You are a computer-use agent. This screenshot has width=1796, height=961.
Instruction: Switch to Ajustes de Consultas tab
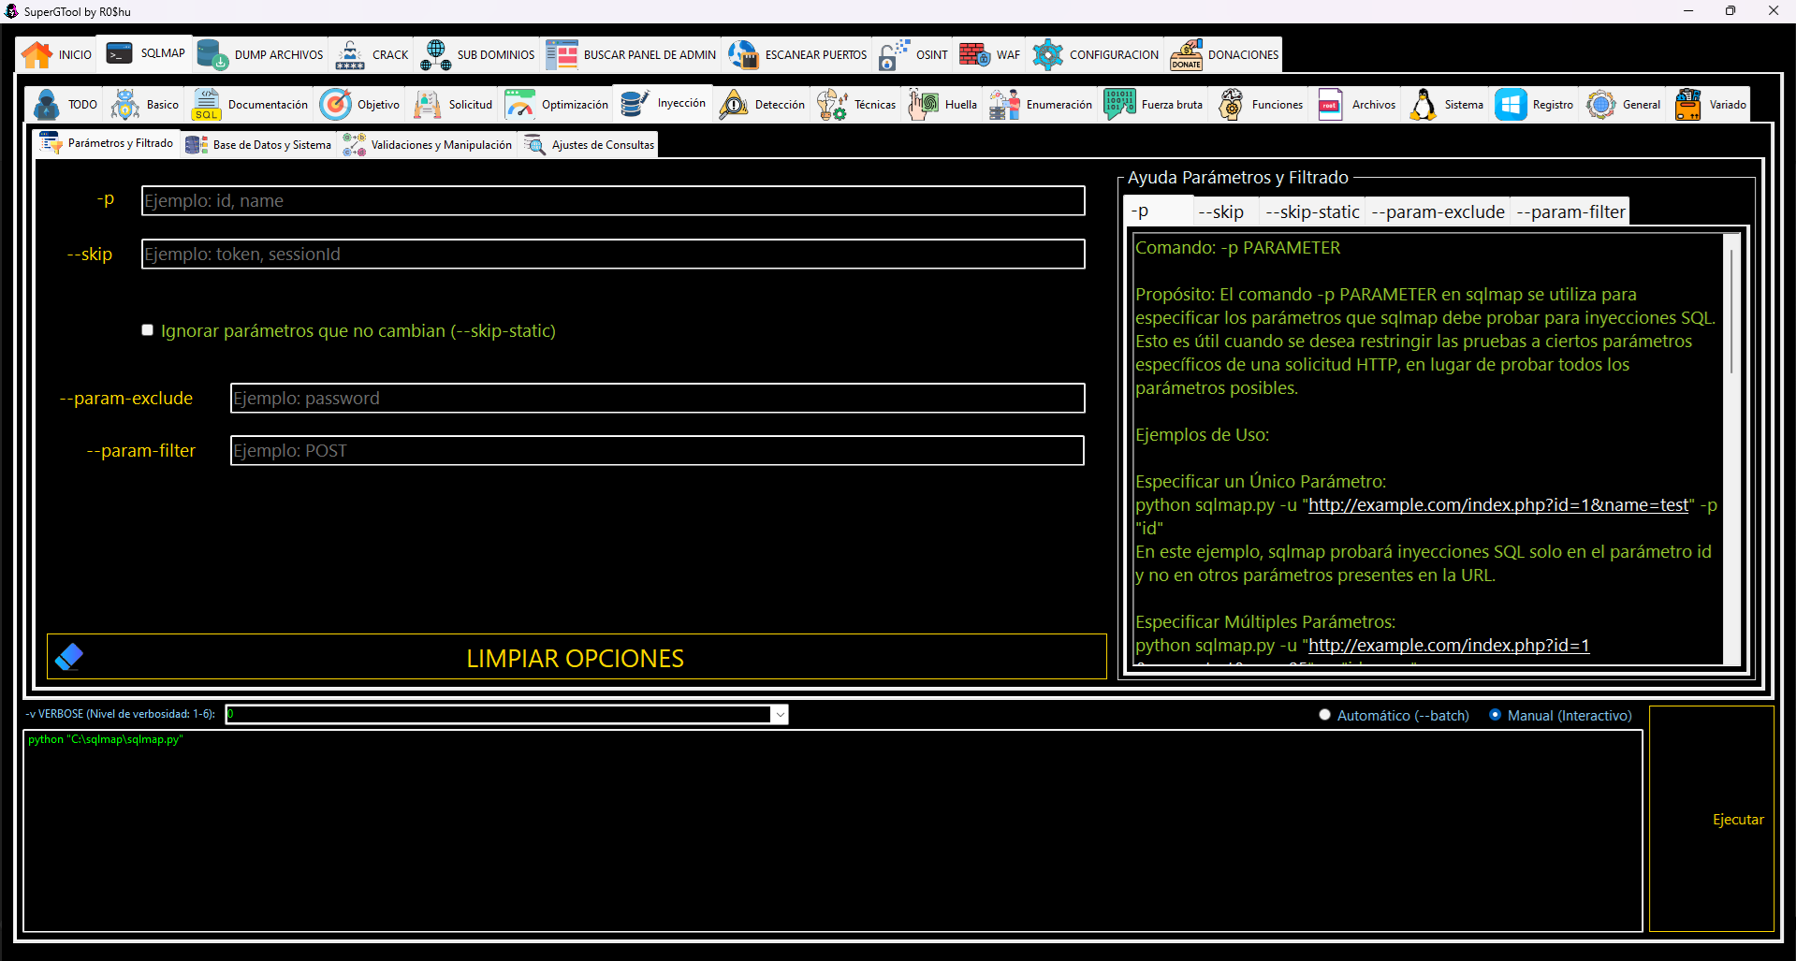click(x=590, y=145)
